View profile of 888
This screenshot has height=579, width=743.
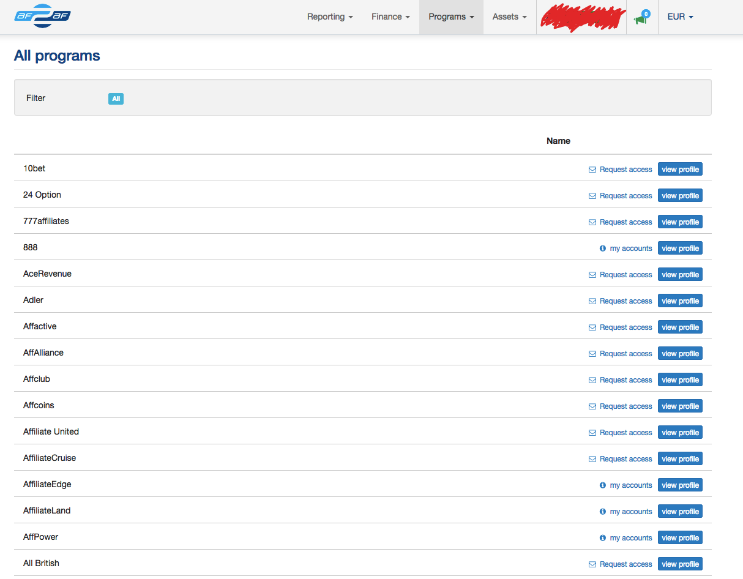pyautogui.click(x=680, y=248)
